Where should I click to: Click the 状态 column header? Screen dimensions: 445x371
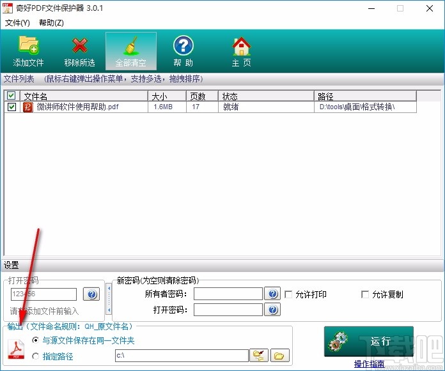266,96
